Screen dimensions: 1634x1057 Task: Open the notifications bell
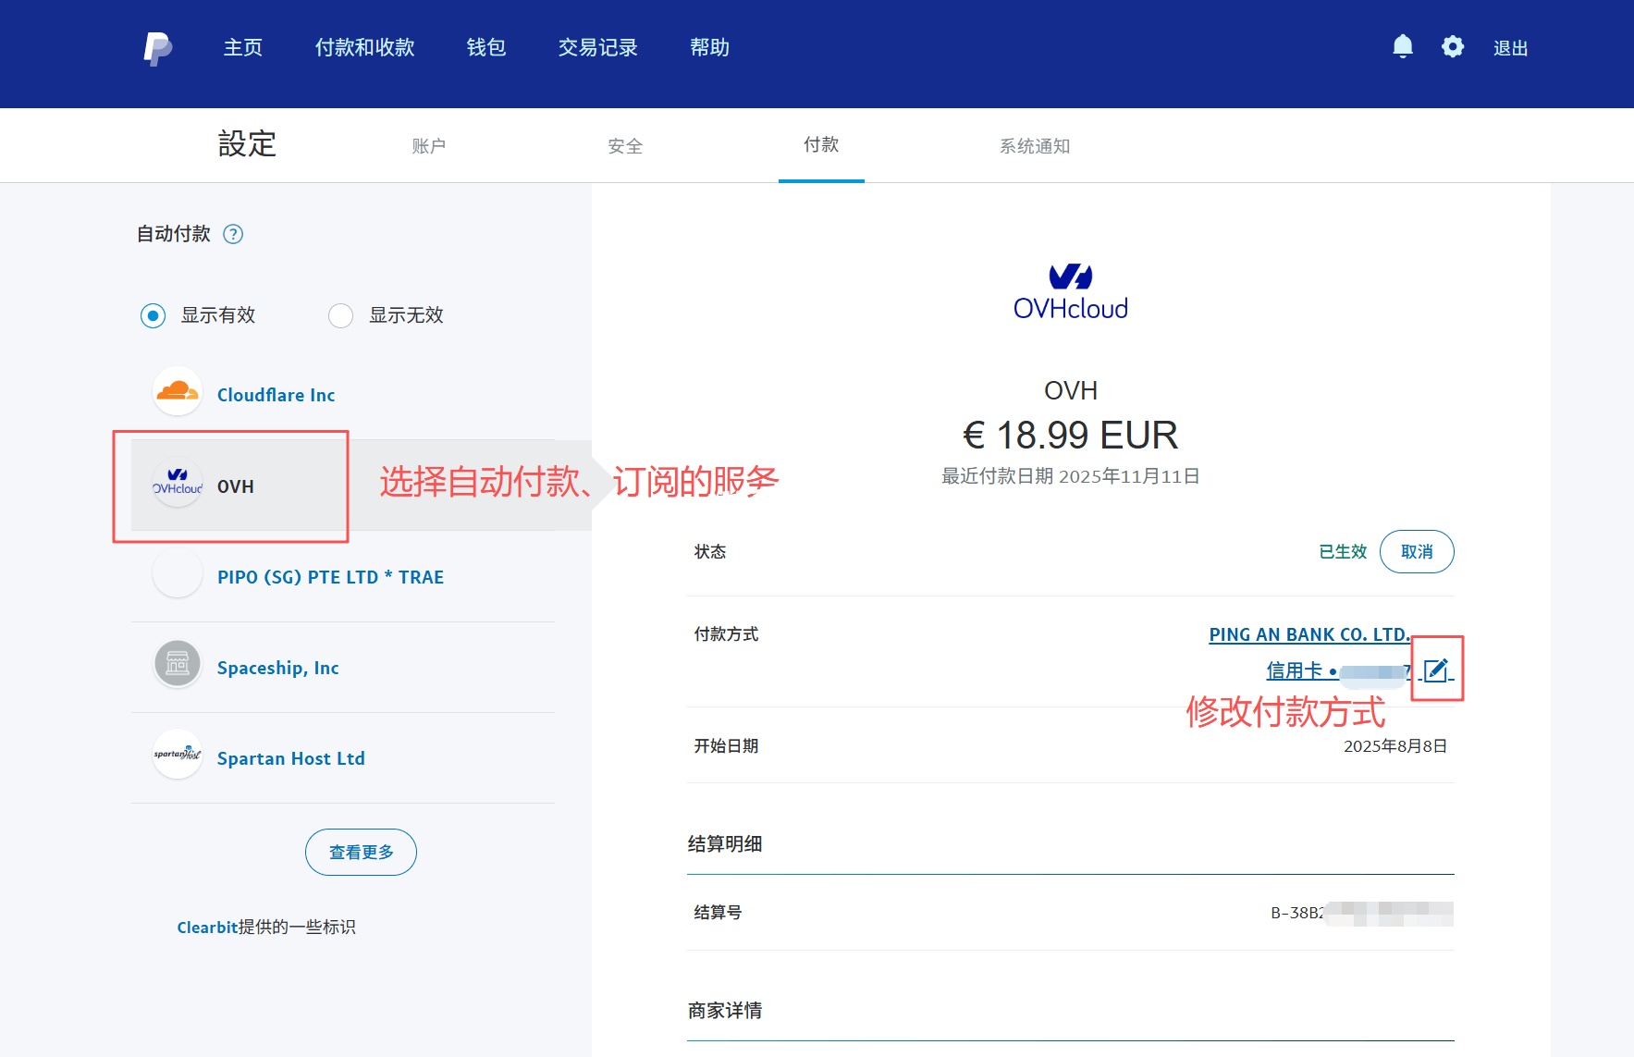pyautogui.click(x=1402, y=46)
